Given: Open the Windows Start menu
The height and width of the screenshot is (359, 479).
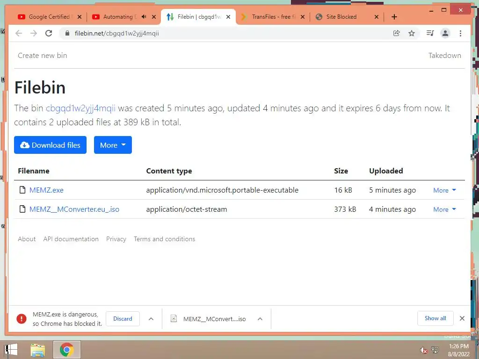Looking at the screenshot, I should [x=11, y=350].
